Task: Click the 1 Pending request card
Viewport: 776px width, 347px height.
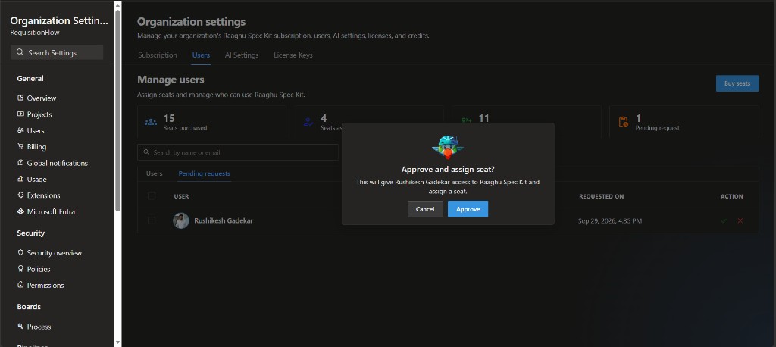Action: [x=684, y=122]
